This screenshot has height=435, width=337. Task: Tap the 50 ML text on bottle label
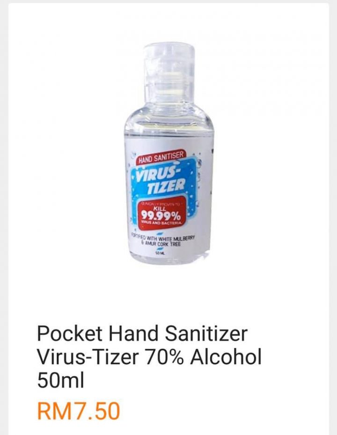(159, 253)
